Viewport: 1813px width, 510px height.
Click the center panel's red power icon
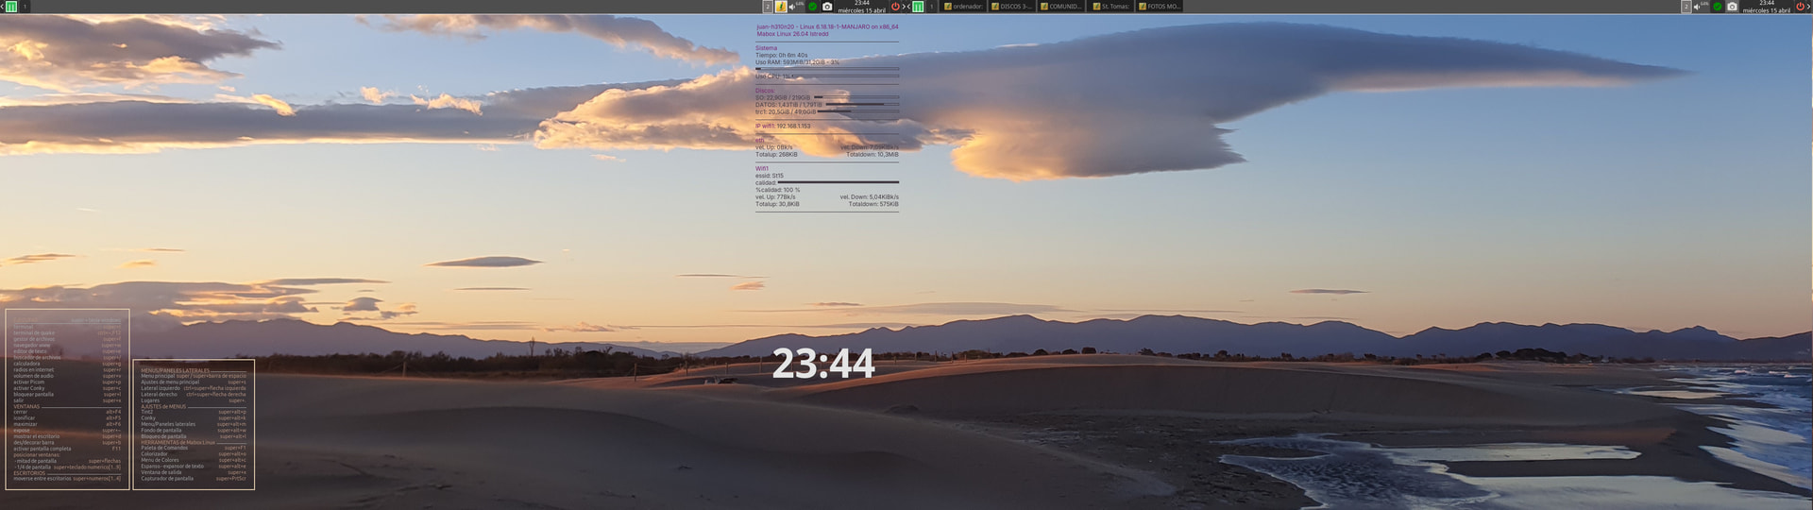(895, 7)
